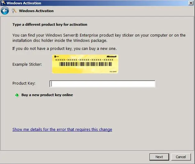Close the Windows Activation window
195x164 pixels.
click(x=191, y=3)
